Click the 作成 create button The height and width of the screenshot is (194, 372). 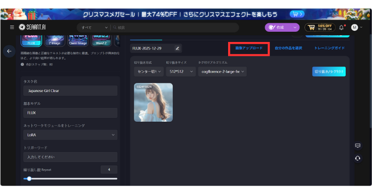[x=278, y=28]
